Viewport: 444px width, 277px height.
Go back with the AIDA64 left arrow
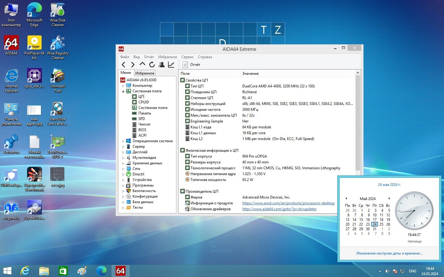coord(124,65)
